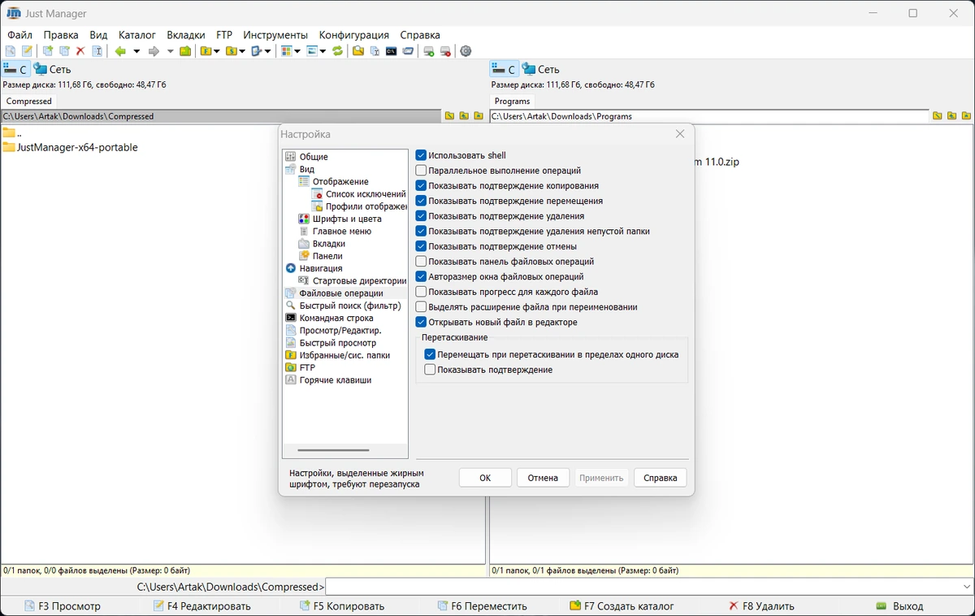
Task: Click the F5 Копировать button
Action: pos(342,606)
